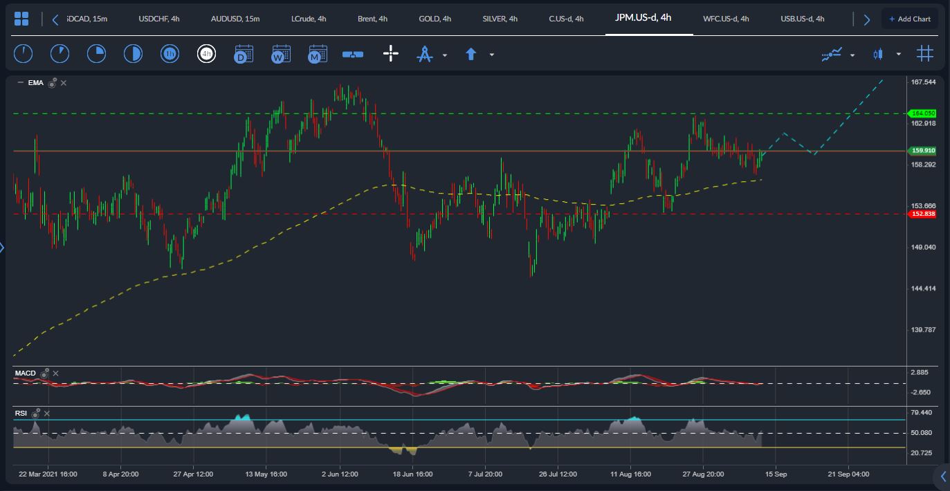Activate the crosshair cursor tool
Screen dimensions: 950x491
[391, 53]
